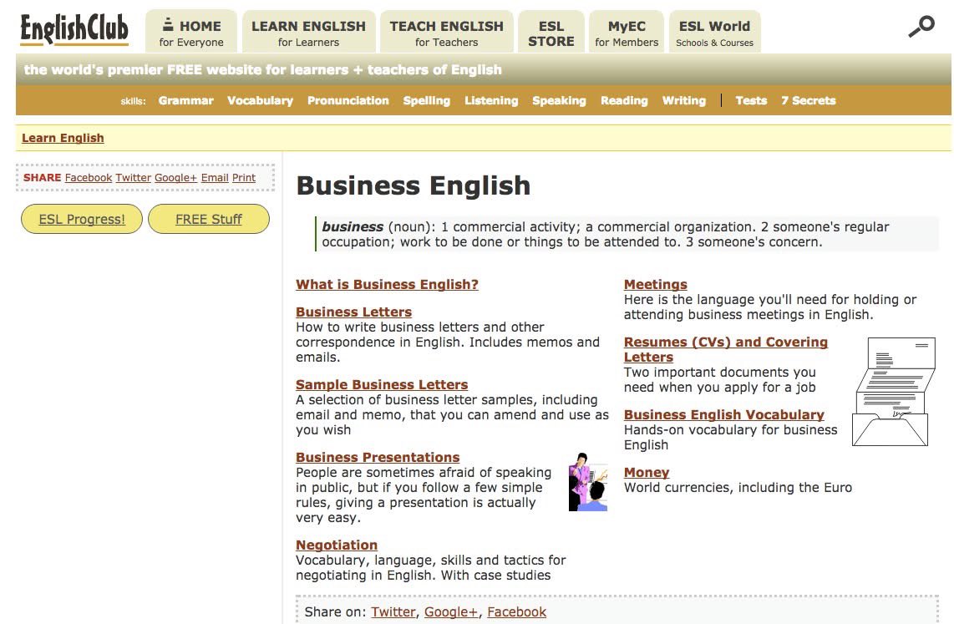Image resolution: width=954 pixels, height=624 pixels.
Task: Open the ESL STORE tab
Action: [551, 33]
